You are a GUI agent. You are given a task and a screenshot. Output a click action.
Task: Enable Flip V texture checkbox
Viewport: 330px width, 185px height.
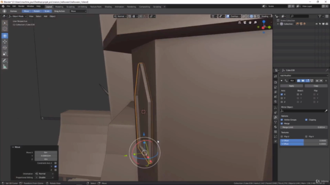pos(306,137)
